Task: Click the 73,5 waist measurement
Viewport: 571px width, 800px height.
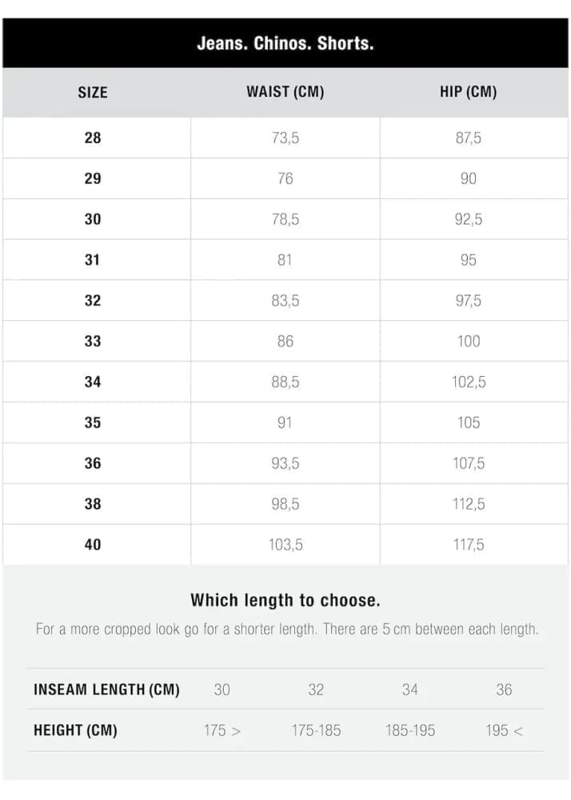Action: click(285, 138)
